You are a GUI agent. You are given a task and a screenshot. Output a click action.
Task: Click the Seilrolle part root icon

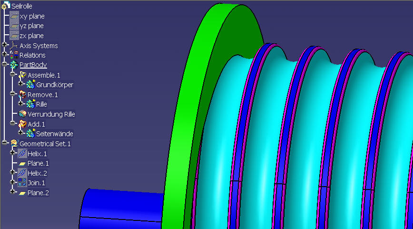5,5
